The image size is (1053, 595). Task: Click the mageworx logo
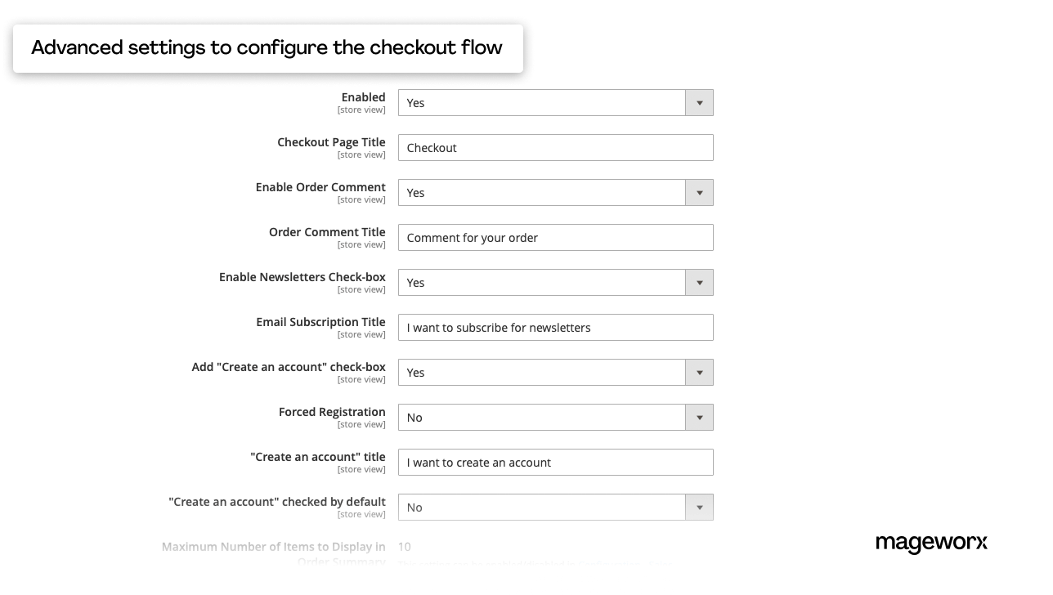pyautogui.click(x=931, y=544)
